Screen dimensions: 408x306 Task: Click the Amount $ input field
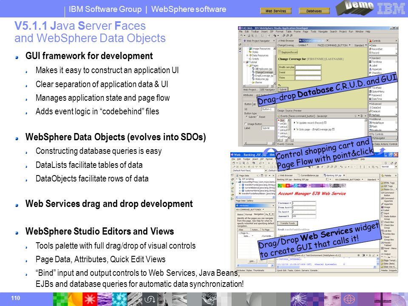[304, 216]
